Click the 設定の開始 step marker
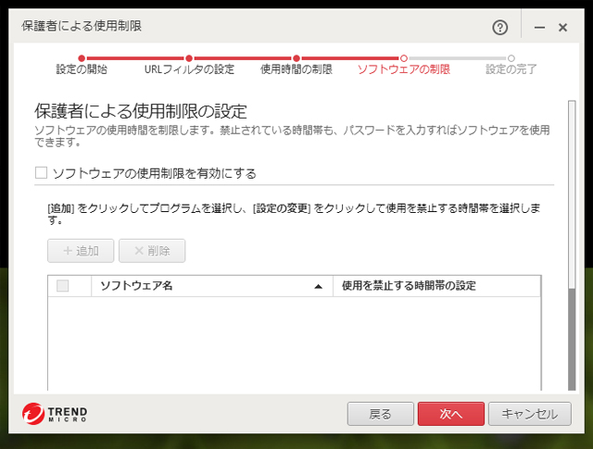Viewport: 593px width, 449px height. pyautogui.click(x=82, y=58)
